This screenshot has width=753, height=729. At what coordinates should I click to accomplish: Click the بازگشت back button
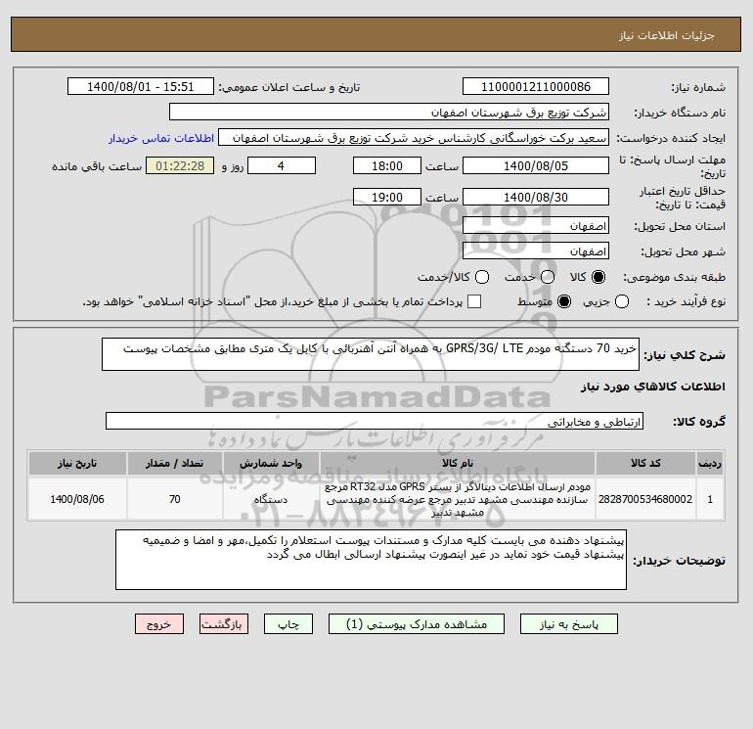click(224, 624)
